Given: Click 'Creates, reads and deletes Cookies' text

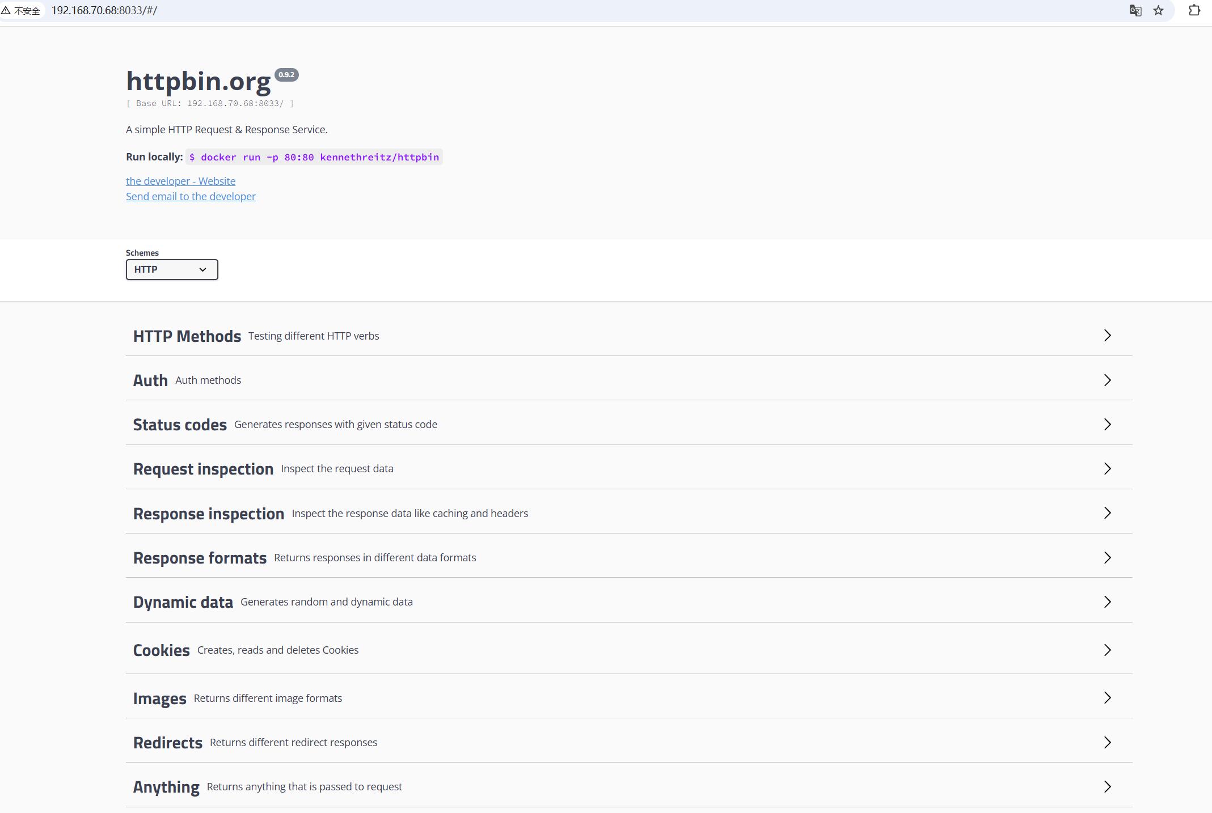Looking at the screenshot, I should (x=278, y=650).
